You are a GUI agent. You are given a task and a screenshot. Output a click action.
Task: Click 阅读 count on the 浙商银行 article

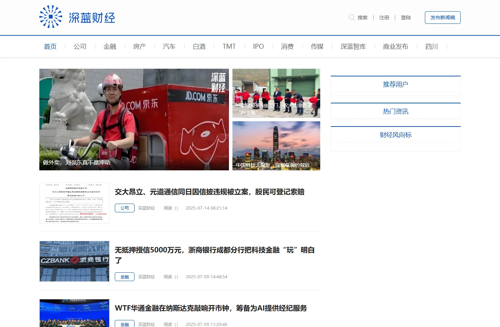click(x=171, y=277)
